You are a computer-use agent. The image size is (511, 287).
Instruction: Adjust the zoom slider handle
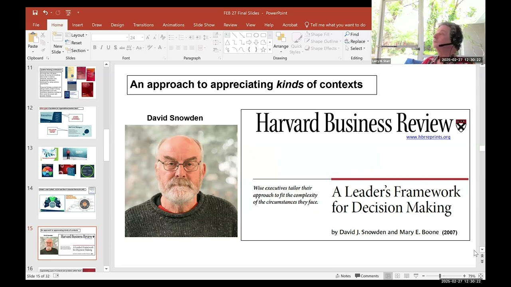point(440,276)
